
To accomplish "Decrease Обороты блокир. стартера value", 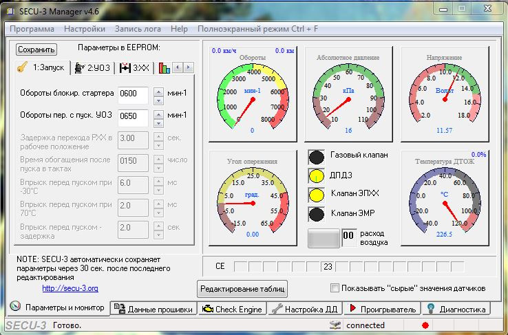I will pyautogui.click(x=158, y=100).
